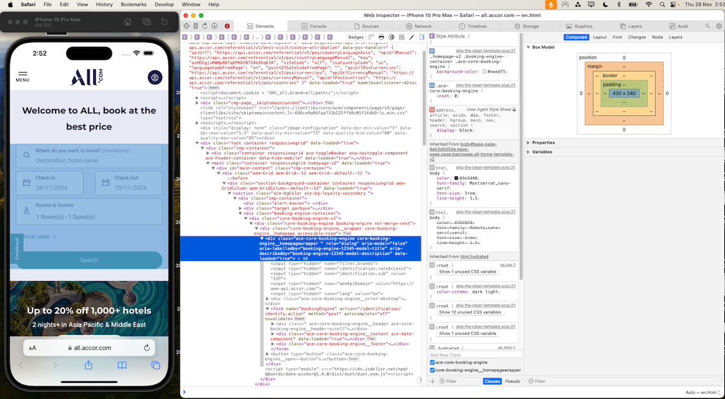Click the background-color #eaedf5 swatch
The height and width of the screenshot is (399, 725).
[484, 71]
